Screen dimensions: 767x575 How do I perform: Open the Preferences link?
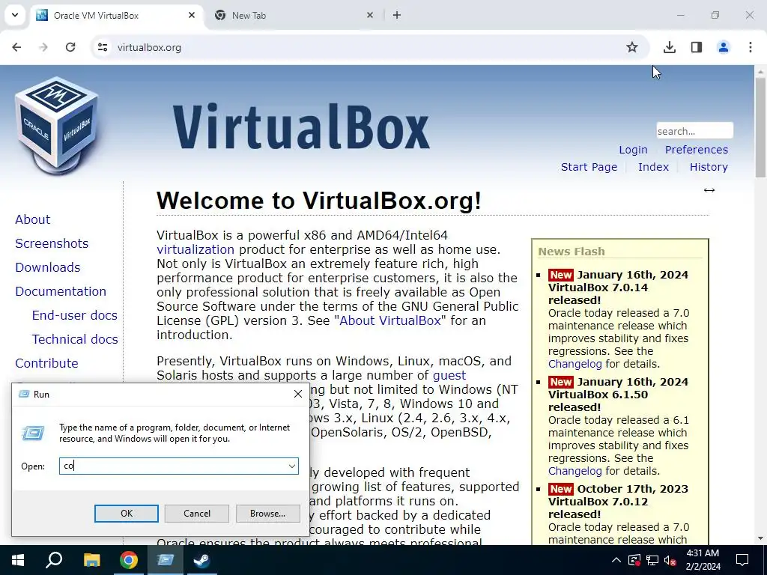coord(696,150)
